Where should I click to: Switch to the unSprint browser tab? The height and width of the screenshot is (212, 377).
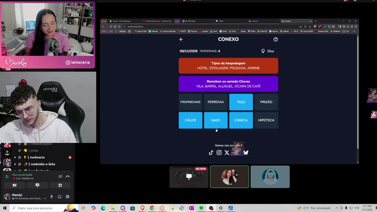[x=263, y=21]
